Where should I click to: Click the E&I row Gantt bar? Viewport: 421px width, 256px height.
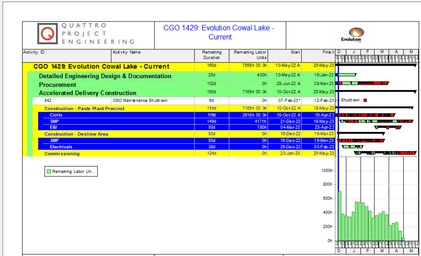tap(388, 128)
